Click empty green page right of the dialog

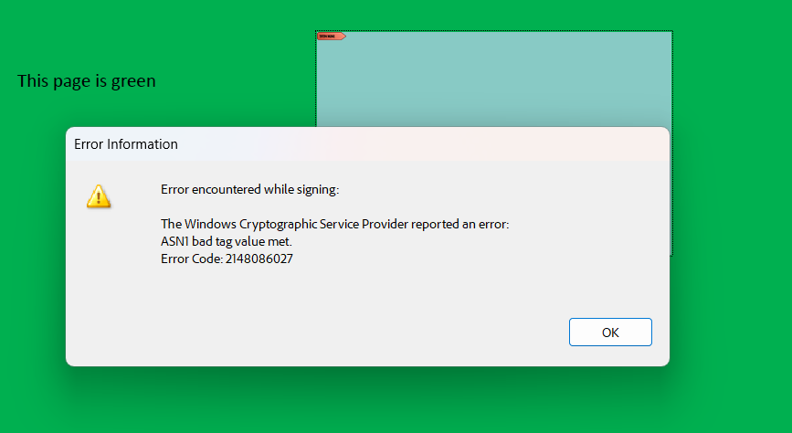tap(733, 227)
